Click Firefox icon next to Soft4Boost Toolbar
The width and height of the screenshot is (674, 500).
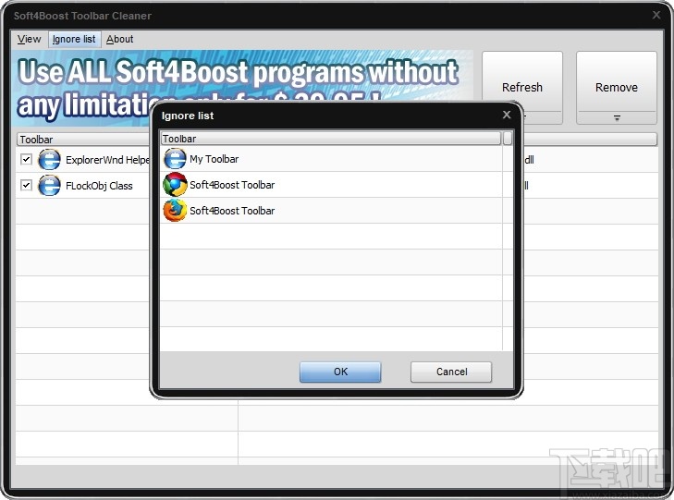tap(175, 211)
